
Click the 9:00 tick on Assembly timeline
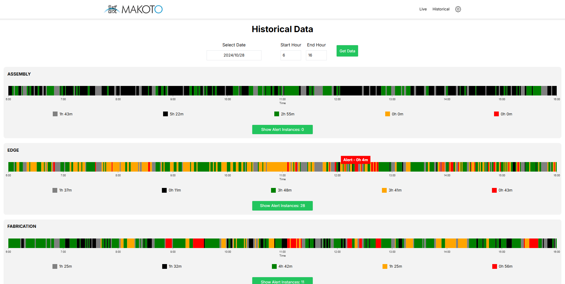coord(173,99)
